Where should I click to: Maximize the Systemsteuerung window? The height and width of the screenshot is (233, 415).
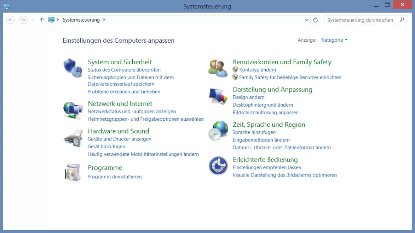pos(387,5)
